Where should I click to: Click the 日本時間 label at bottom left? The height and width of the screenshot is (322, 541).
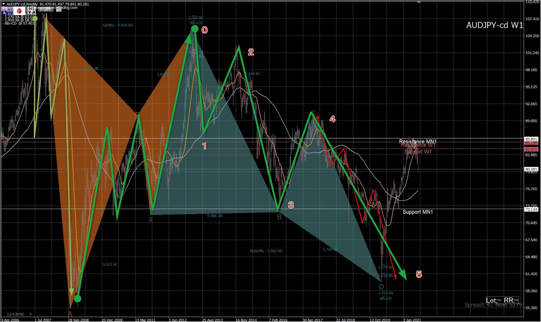click(16, 314)
